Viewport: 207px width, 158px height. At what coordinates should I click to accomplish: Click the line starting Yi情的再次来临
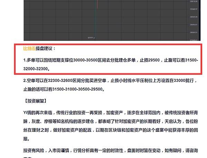pos(111,113)
